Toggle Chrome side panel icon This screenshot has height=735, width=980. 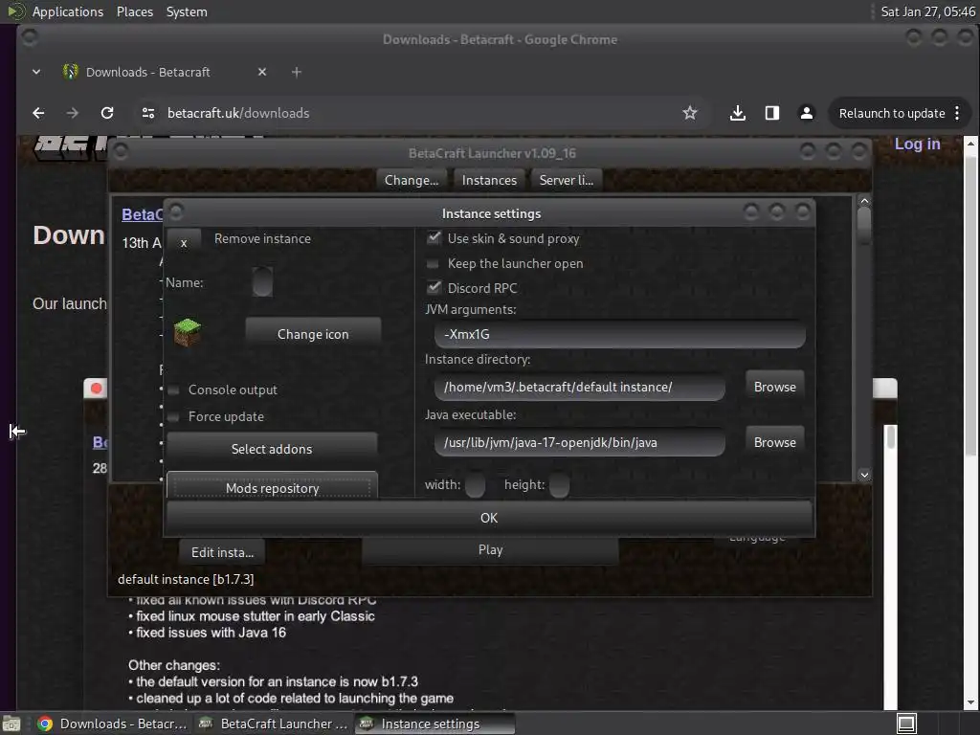[x=772, y=113]
